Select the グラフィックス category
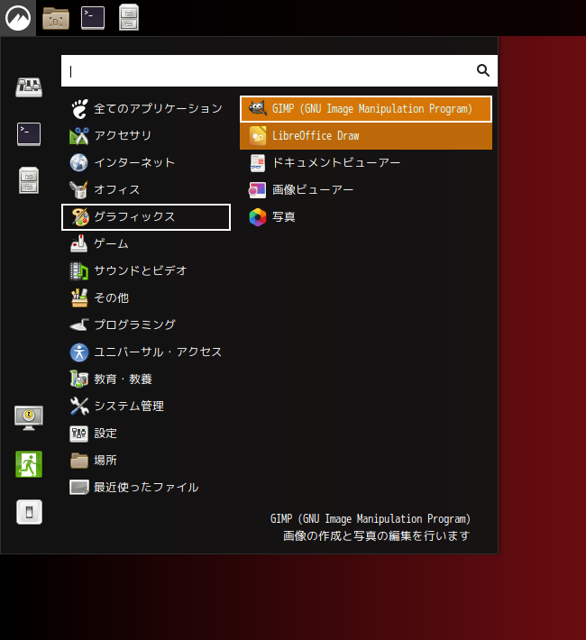586x640 pixels. (x=146, y=217)
